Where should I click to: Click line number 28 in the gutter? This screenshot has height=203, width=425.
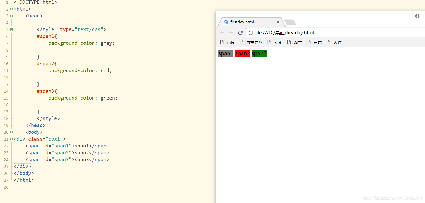pos(6,187)
